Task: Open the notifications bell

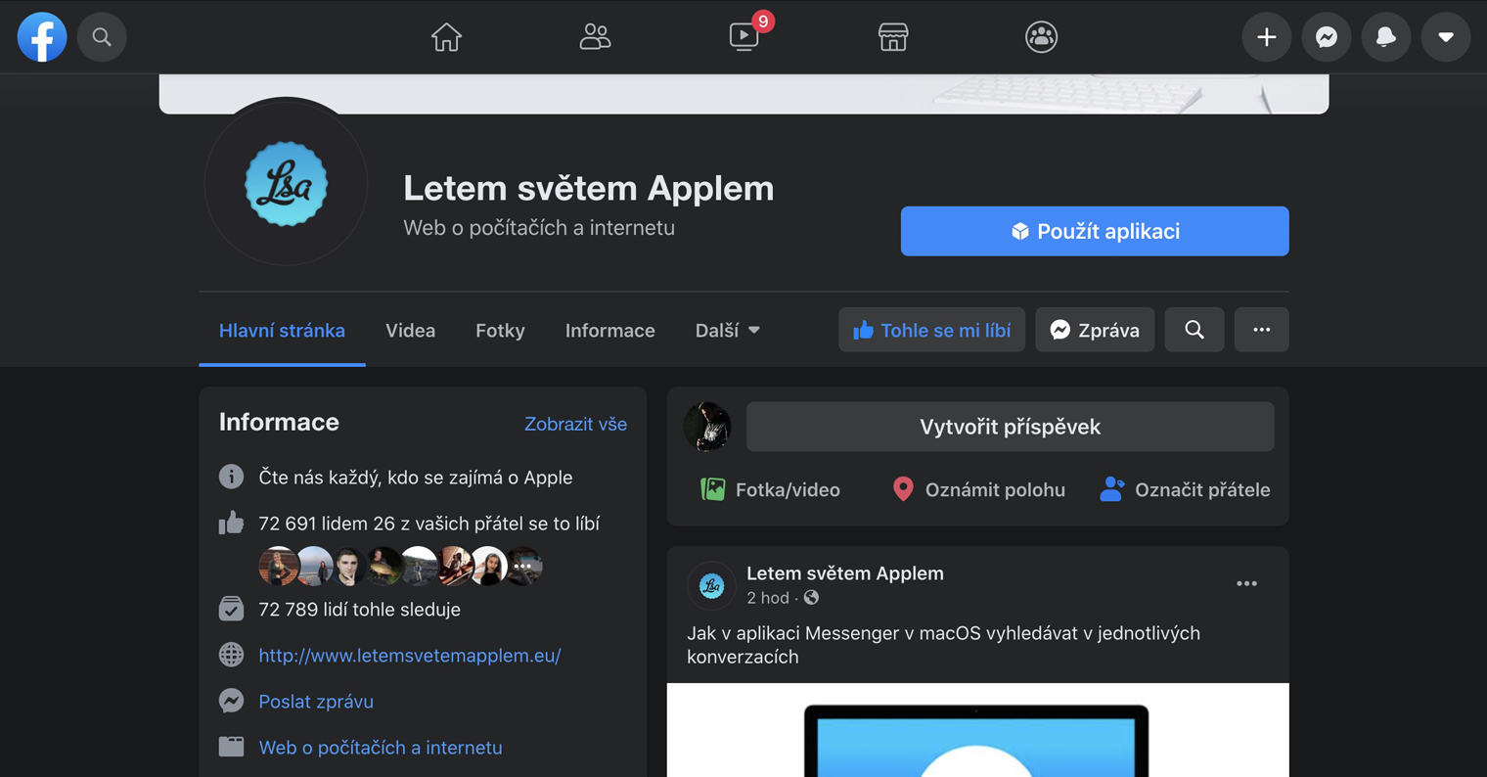Action: pyautogui.click(x=1386, y=37)
